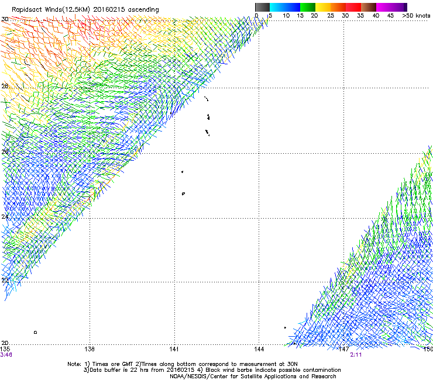The width and height of the screenshot is (433, 380).
Task: Click the longitude label 138
Action: pyautogui.click(x=90, y=349)
